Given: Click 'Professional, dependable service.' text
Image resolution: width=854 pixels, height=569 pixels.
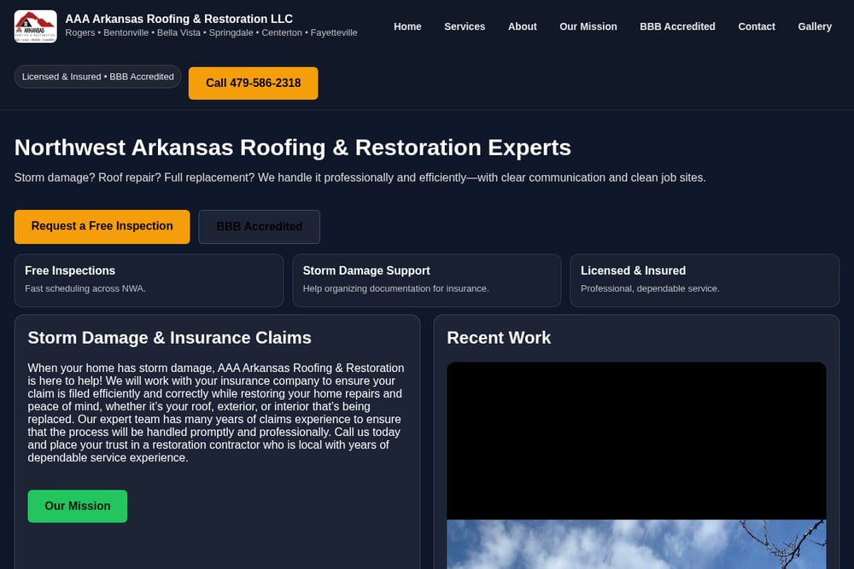Looking at the screenshot, I should click(650, 288).
